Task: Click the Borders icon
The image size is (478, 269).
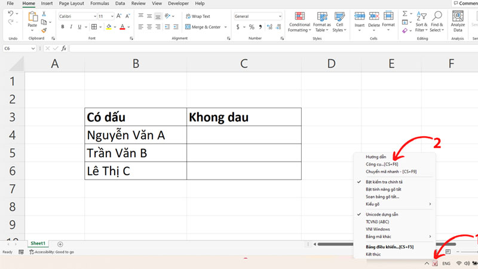Action: coord(94,27)
